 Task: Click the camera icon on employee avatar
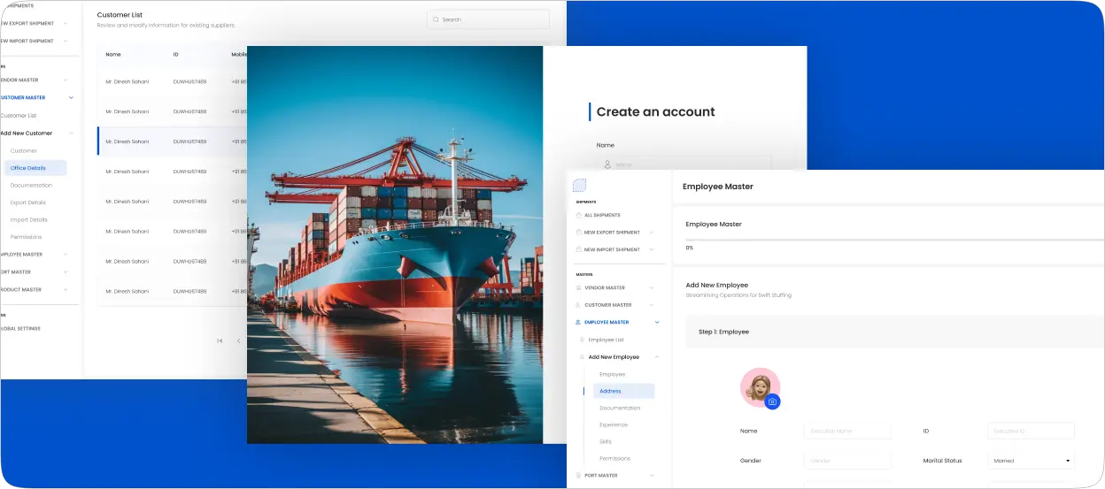point(772,401)
